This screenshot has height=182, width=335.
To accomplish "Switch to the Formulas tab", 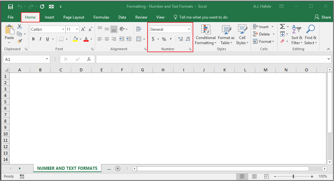I will 101,17.
